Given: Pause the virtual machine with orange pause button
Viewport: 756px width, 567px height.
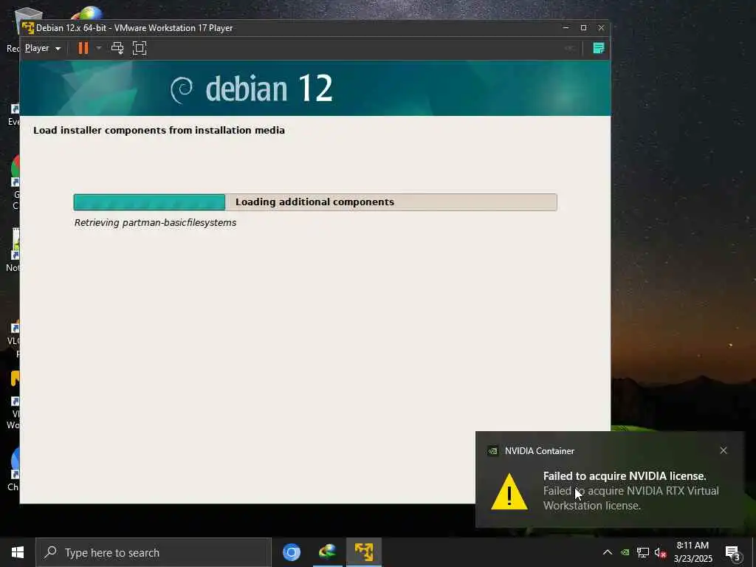Looking at the screenshot, I should point(83,48).
